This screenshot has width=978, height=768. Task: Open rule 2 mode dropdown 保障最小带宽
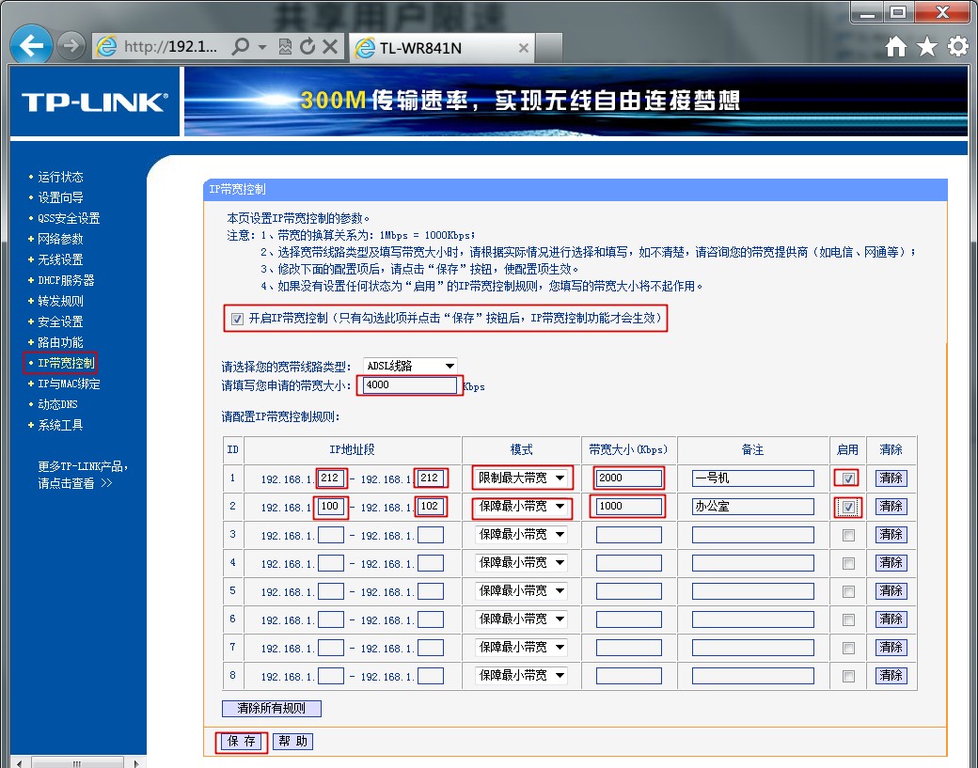coord(521,506)
